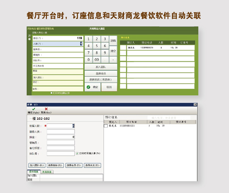Image resolution: width=229 pixels, height=193 pixels.
Task: Focus the 押金 field showing 0
Action: (61, 137)
